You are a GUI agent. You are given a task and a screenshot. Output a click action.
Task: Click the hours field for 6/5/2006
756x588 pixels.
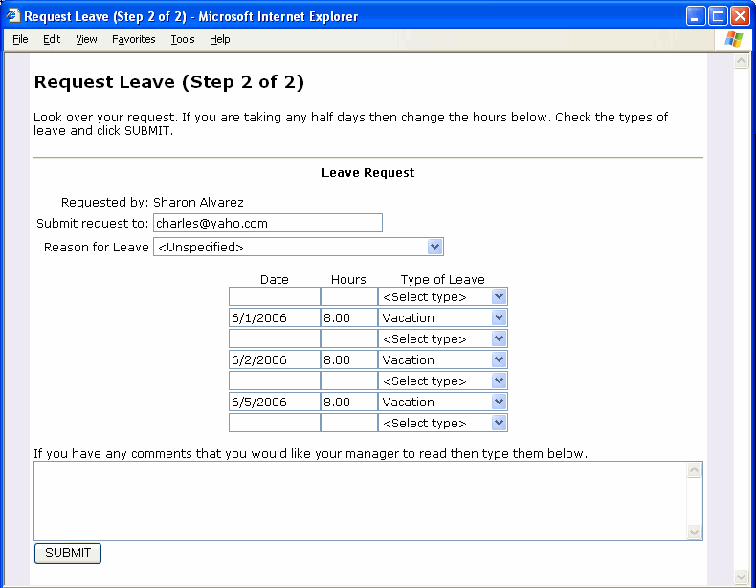[x=348, y=403]
